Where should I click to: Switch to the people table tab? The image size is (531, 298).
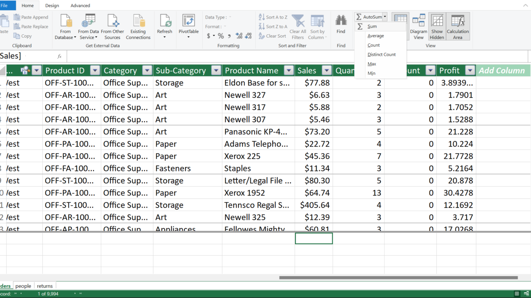[x=23, y=286]
